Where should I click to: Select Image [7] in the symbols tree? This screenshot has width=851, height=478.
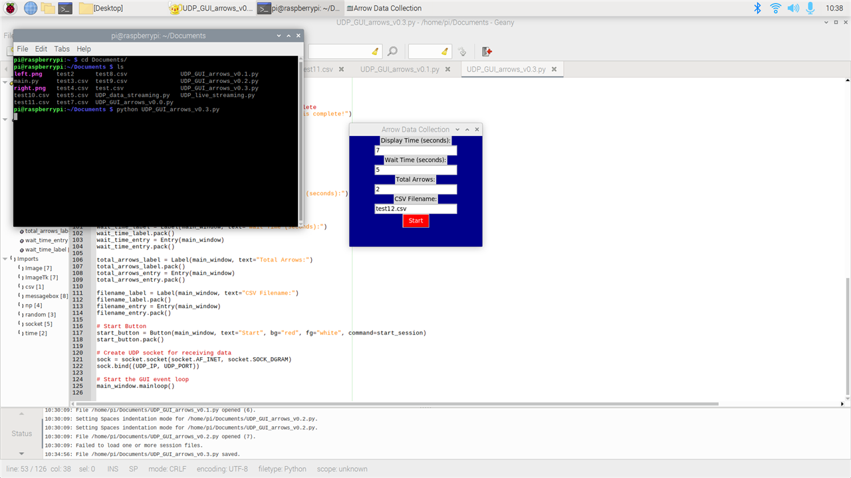tap(38, 268)
